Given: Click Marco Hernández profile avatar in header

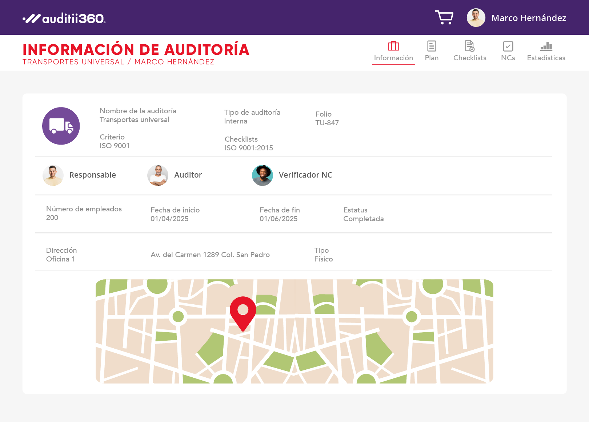Looking at the screenshot, I should tap(476, 18).
